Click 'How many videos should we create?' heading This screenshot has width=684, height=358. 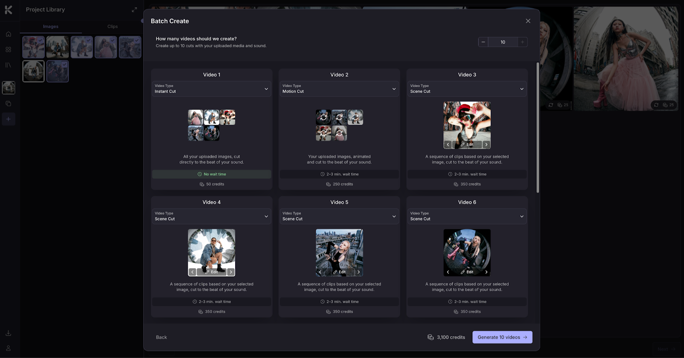(x=196, y=39)
